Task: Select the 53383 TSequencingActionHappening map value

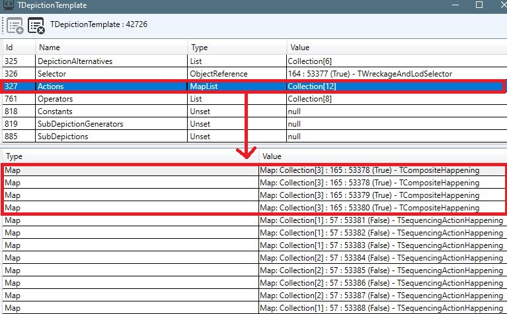Action: pos(383,245)
